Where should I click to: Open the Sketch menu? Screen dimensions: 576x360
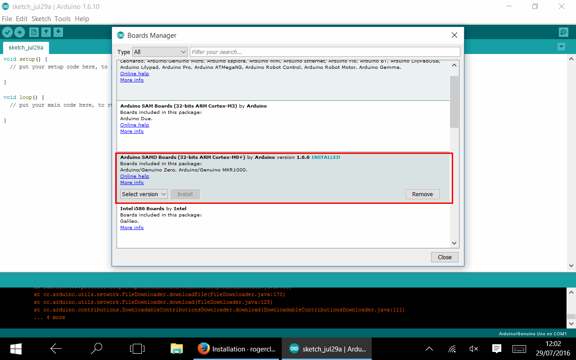[41, 19]
